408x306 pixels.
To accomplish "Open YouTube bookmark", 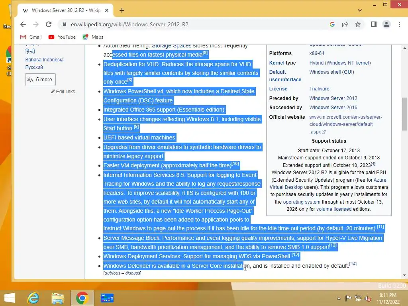I will coord(62,37).
